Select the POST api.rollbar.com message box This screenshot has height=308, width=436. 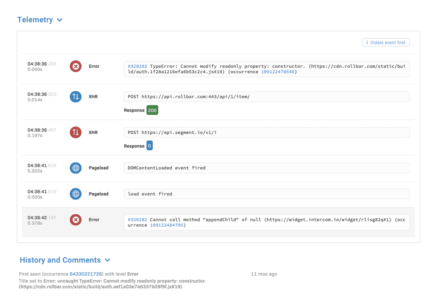pos(266,97)
